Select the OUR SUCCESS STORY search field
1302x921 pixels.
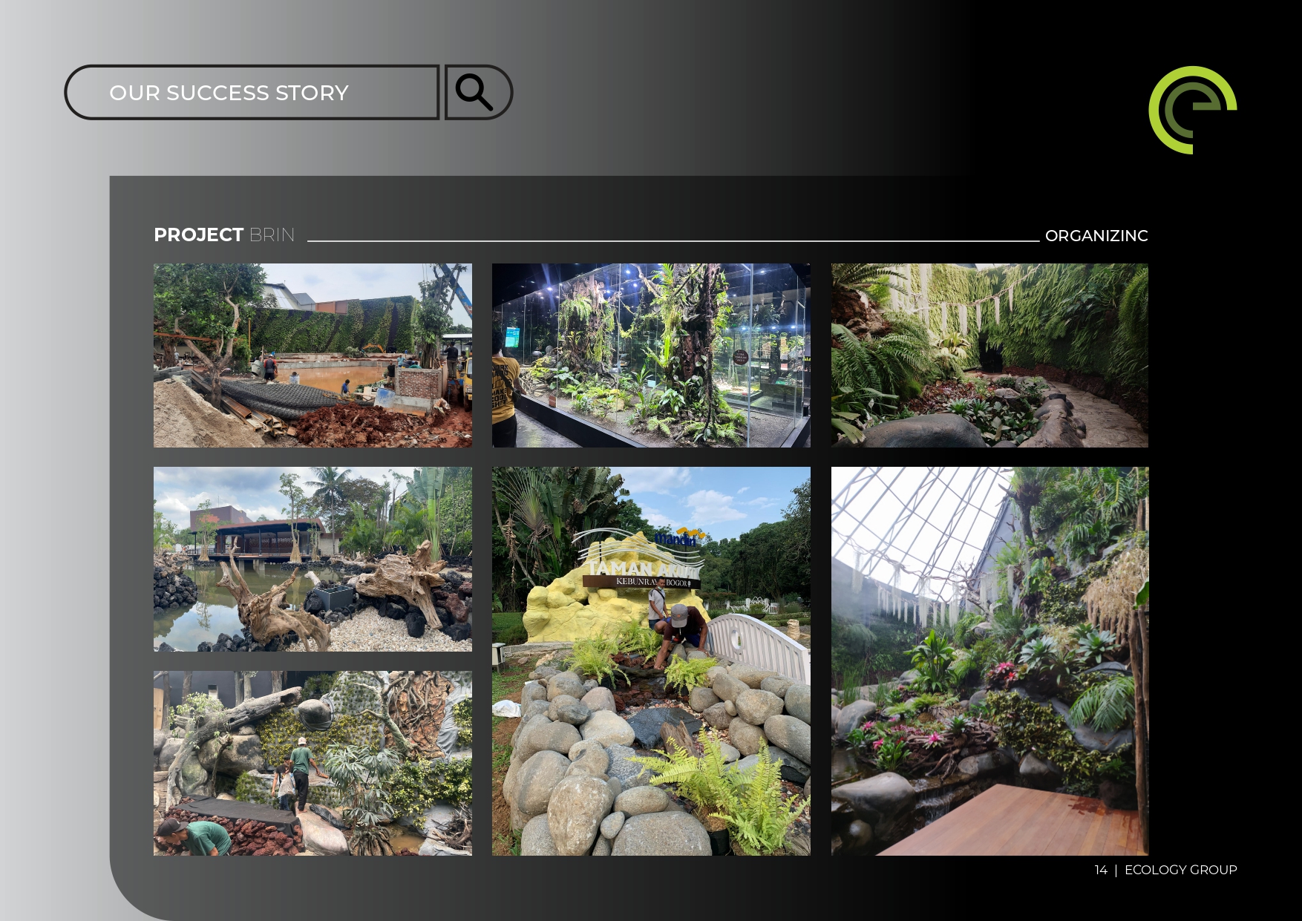coord(252,93)
